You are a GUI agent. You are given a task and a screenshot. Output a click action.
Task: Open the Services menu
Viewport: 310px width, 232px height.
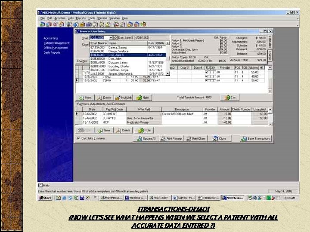[x=115, y=18]
